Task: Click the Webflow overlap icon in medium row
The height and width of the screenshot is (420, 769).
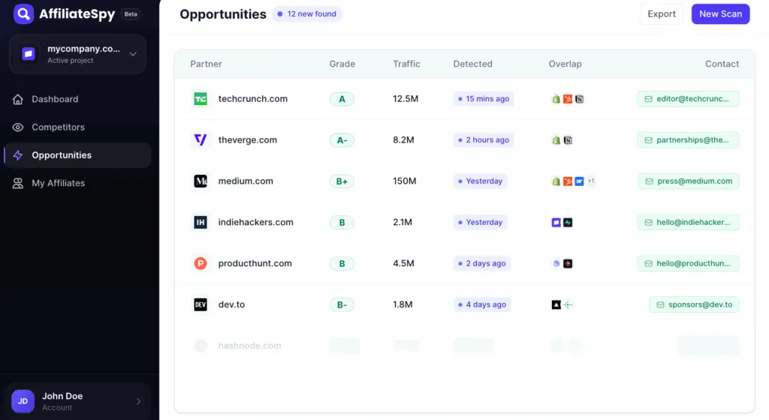Action: [x=580, y=181]
